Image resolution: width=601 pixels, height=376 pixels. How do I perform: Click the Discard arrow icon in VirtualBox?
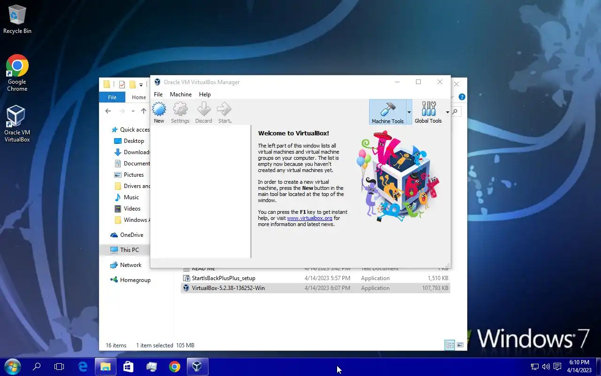tap(204, 113)
